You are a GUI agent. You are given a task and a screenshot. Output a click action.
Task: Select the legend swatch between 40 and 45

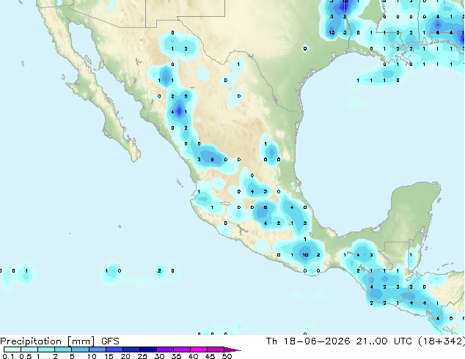pos(199,349)
